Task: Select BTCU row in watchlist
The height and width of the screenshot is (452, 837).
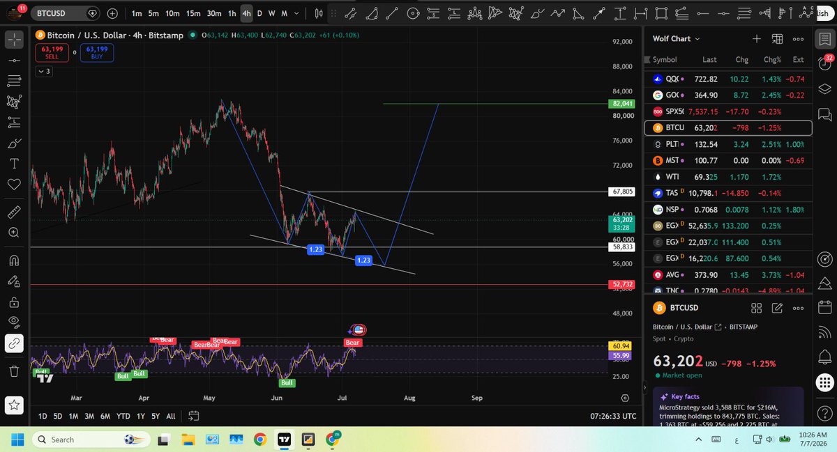Action: coord(728,128)
